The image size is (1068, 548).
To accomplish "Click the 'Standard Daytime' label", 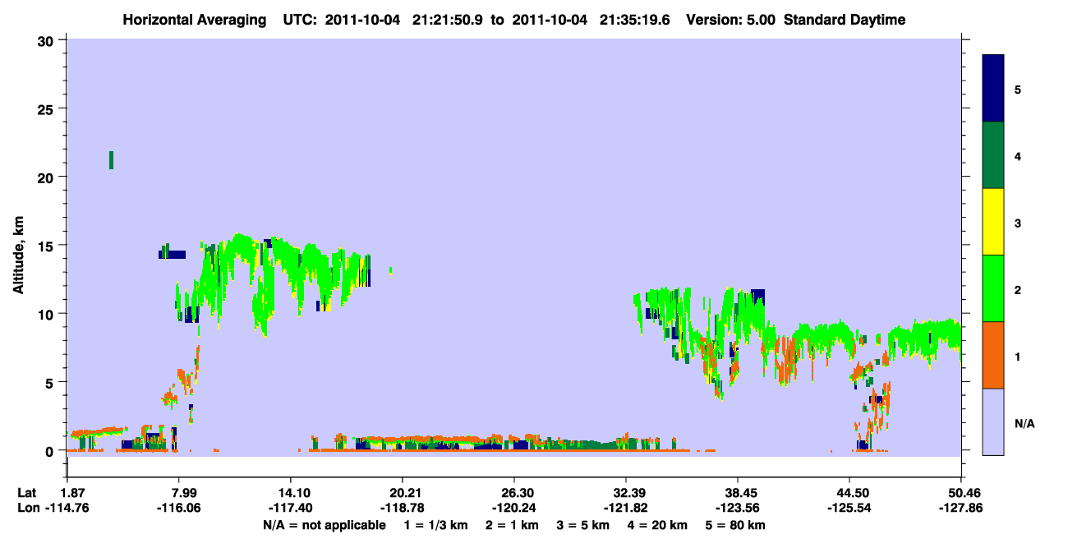I will (845, 20).
